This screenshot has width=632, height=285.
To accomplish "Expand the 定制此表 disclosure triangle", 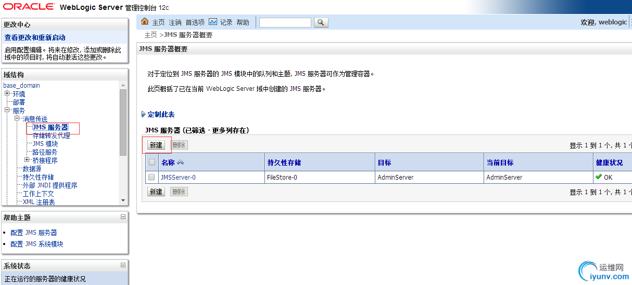I will tap(144, 114).
